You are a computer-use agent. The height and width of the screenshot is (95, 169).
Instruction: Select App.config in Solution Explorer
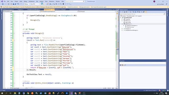[128, 22]
